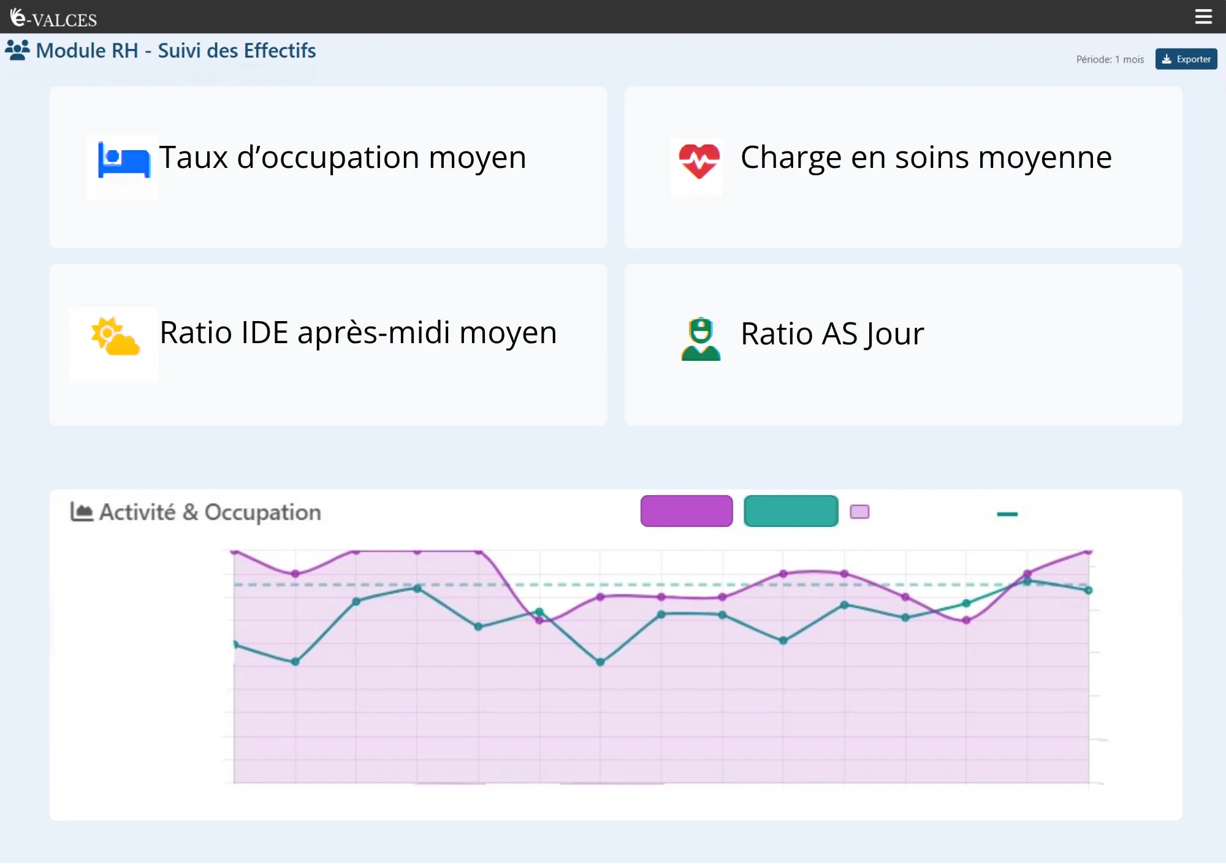Open the Période: 1 mois selector
This screenshot has height=864, width=1226.
click(1110, 59)
